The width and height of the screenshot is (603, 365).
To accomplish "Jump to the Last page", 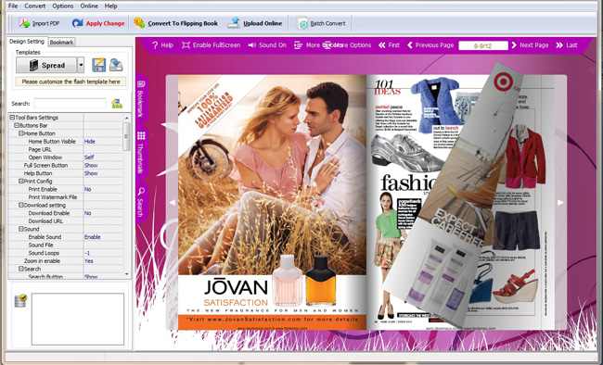I will point(567,45).
